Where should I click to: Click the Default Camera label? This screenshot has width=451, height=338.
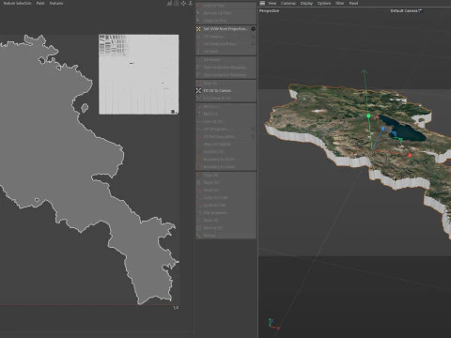coord(404,10)
